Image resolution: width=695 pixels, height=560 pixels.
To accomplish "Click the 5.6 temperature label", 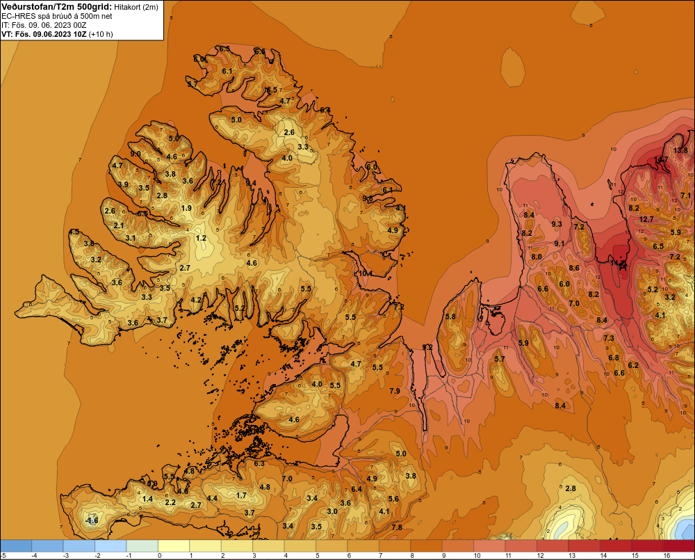I will point(393,499).
